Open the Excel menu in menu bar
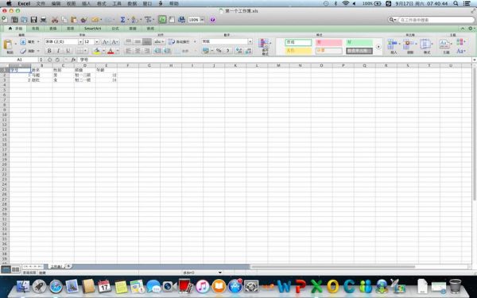Screen dimensions: 477x298 24,3
